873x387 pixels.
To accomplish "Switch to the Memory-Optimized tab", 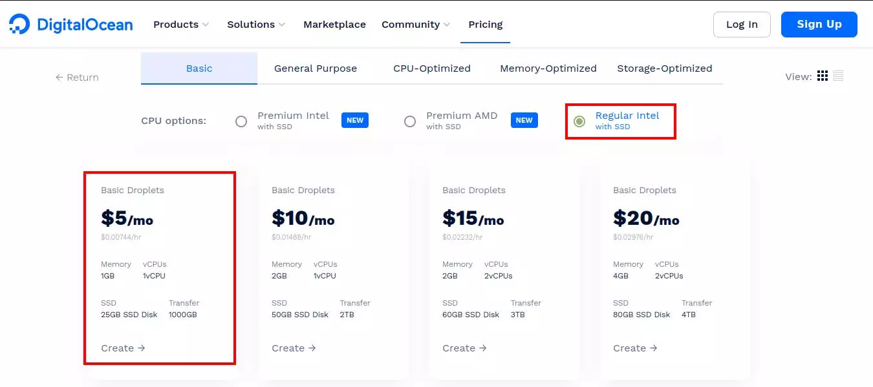I will coord(548,68).
